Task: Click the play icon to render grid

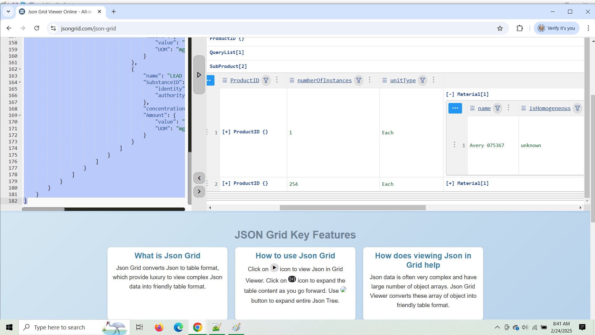Action: [x=199, y=75]
